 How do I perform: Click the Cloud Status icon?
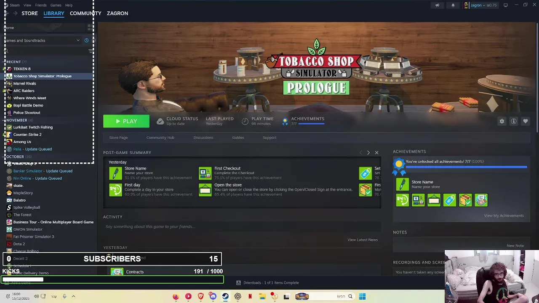(160, 121)
